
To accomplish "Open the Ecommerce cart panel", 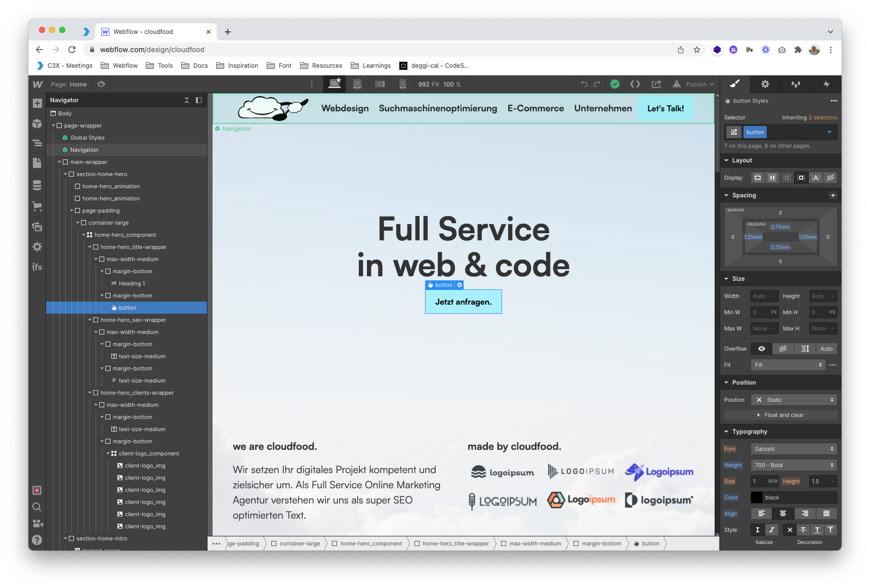I will point(37,206).
